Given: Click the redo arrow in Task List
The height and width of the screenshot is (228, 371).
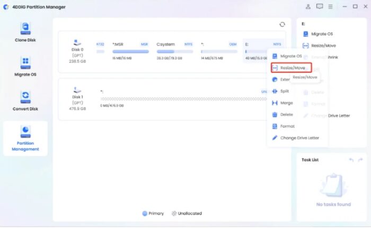Looking at the screenshot, I should click(x=360, y=160).
